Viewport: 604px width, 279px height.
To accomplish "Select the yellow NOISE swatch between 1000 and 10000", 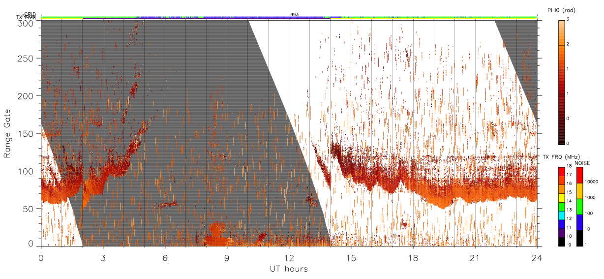I will pos(580,191).
